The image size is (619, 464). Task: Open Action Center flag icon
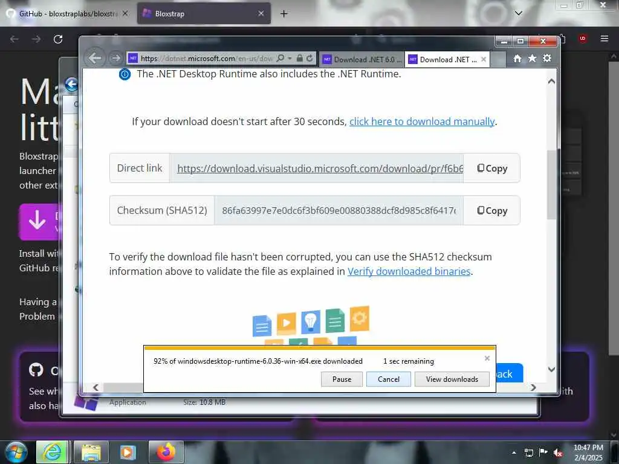[543, 452]
